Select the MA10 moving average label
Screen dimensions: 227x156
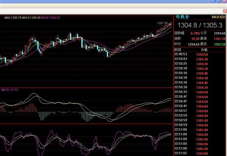[x=31, y=18]
